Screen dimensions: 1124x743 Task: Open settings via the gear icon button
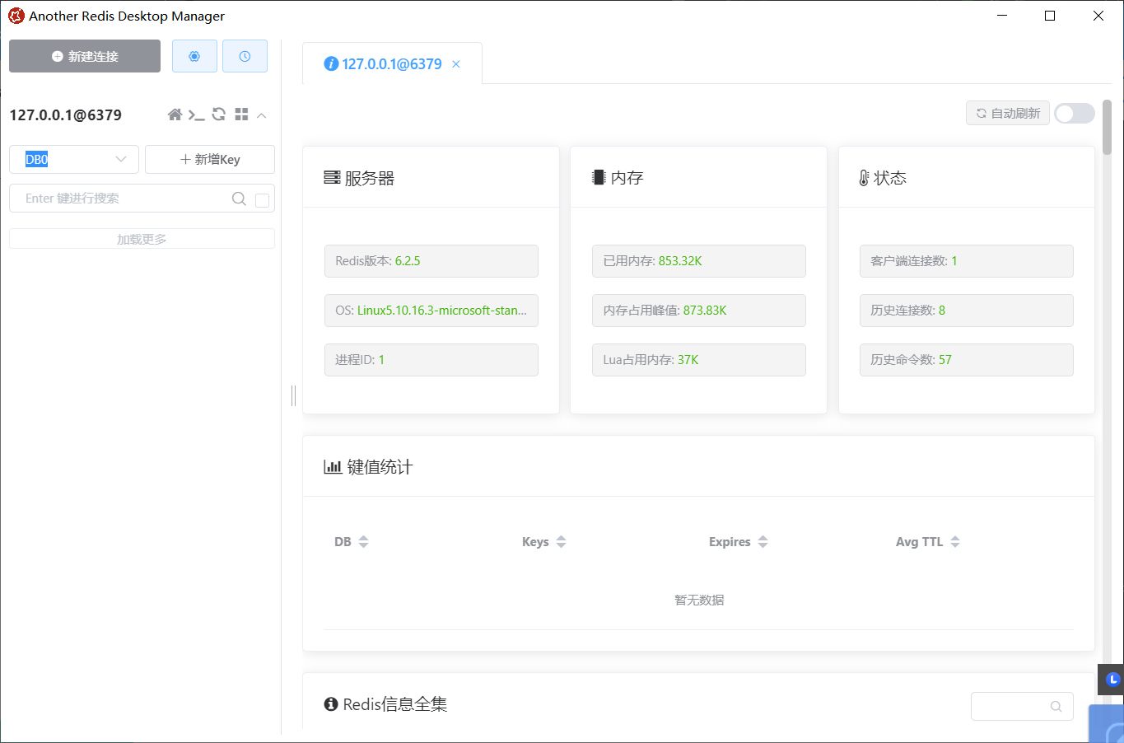point(194,56)
